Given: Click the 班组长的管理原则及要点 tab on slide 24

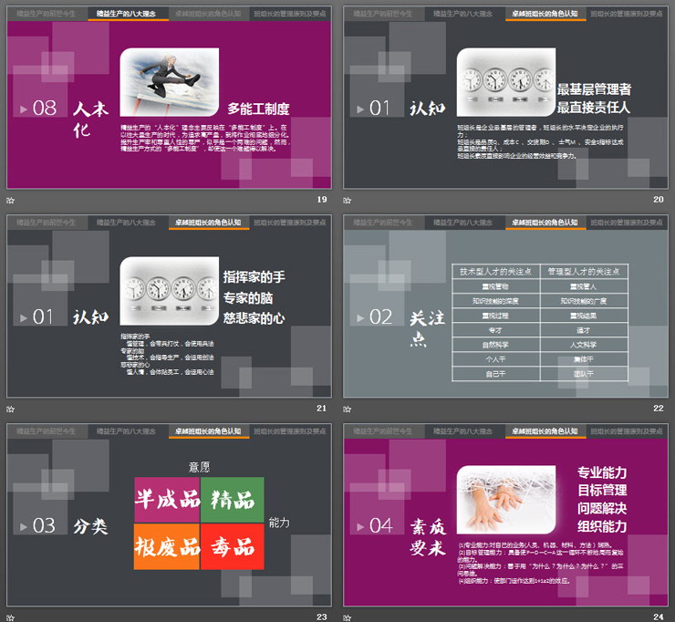Looking at the screenshot, I should tap(627, 431).
